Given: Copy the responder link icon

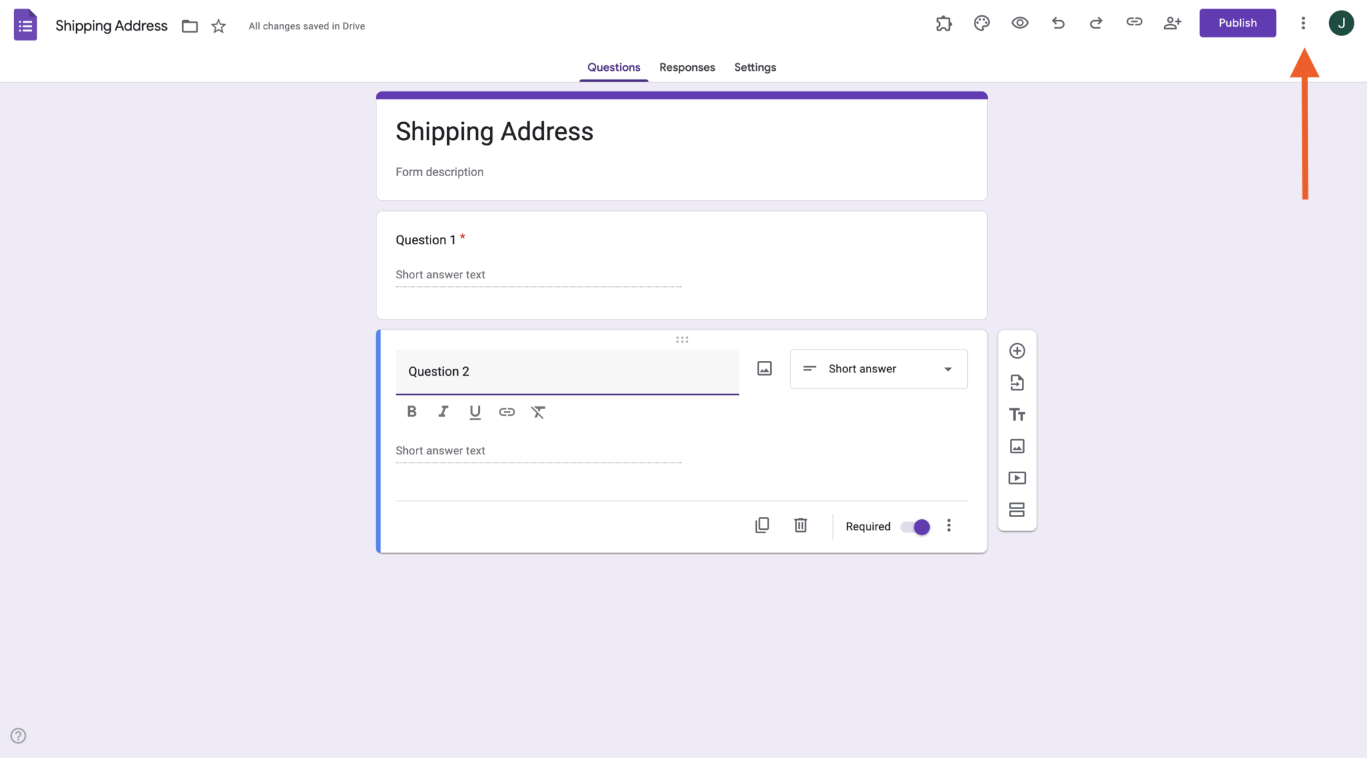Looking at the screenshot, I should coord(1133,22).
